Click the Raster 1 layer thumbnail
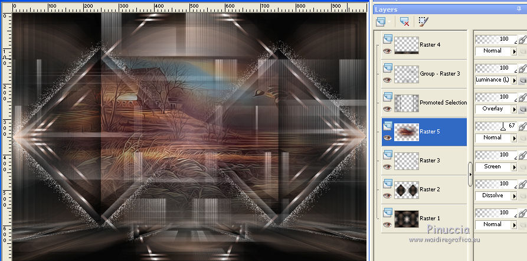The height and width of the screenshot is (261, 527). coord(407,219)
